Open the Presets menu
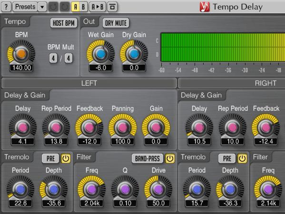285x214 pixels. pos(25,7)
